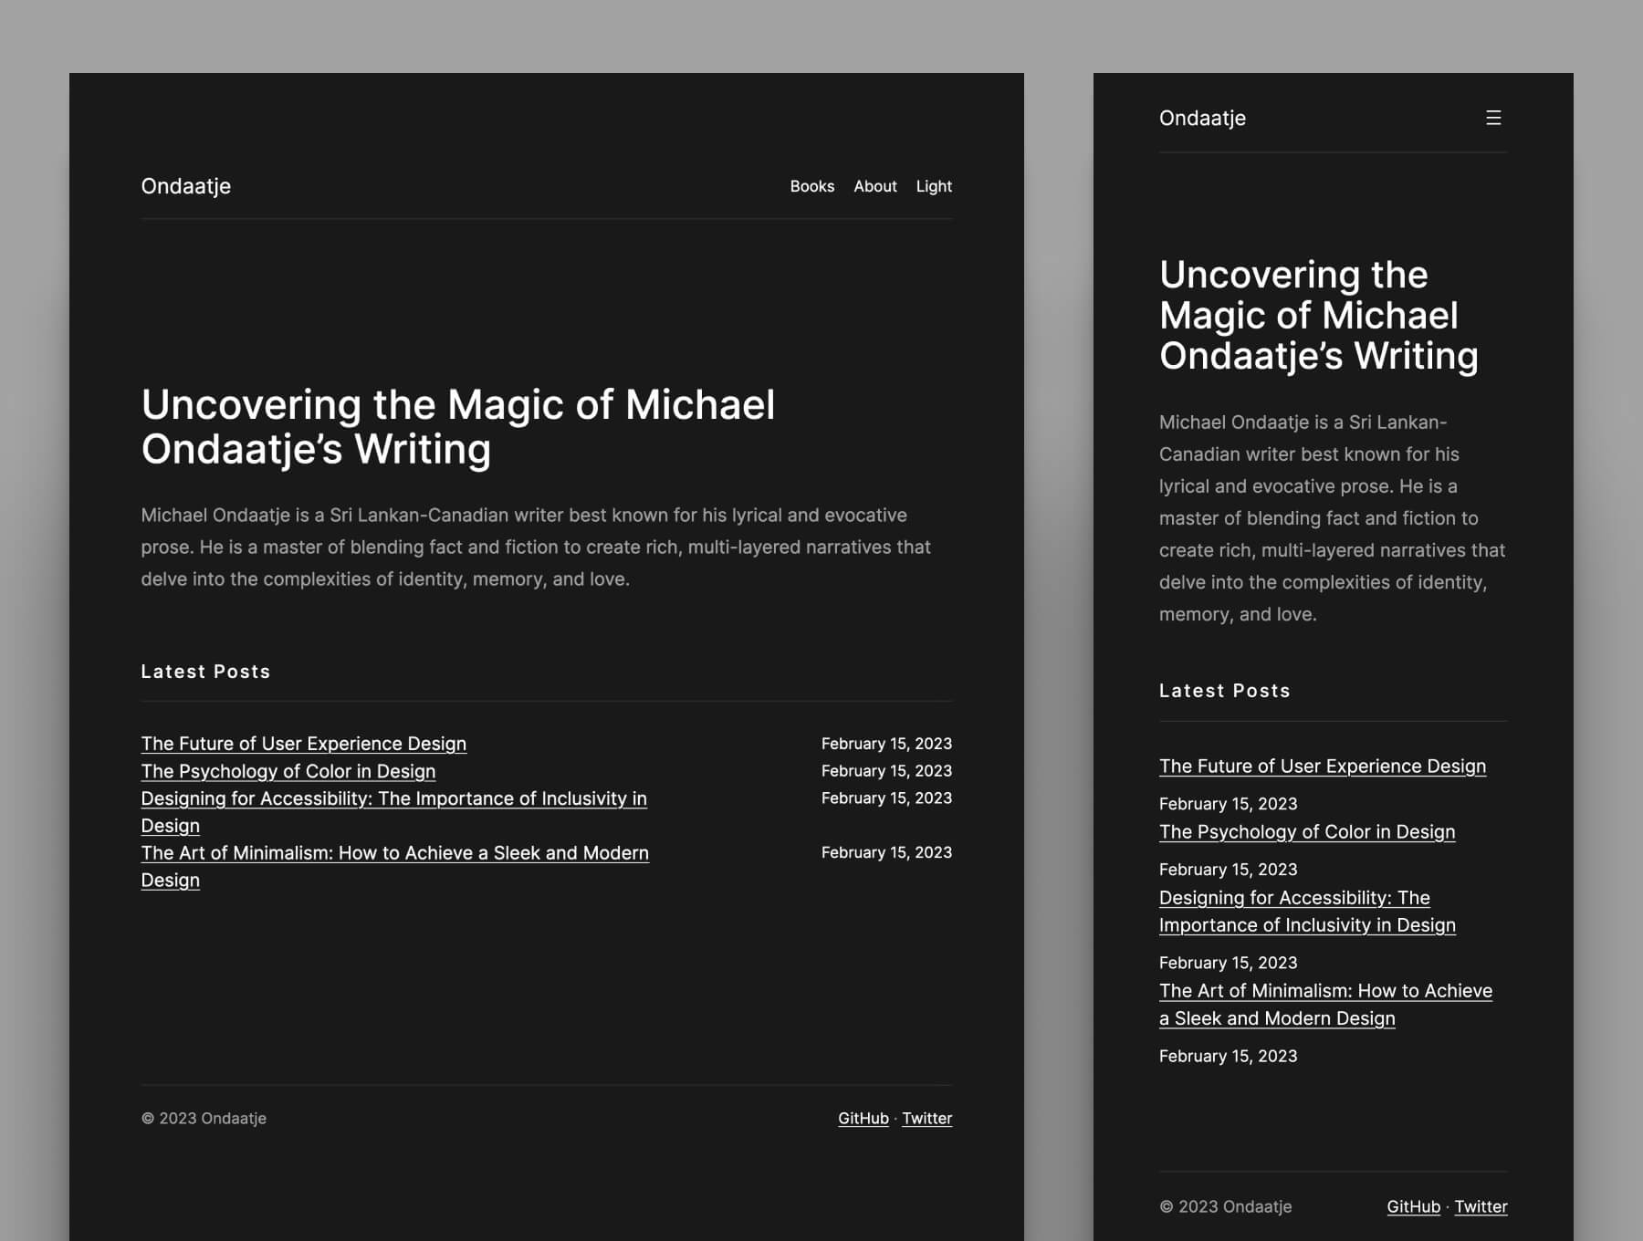Image resolution: width=1643 pixels, height=1241 pixels.
Task: Visit GitHub from the mobile footer
Action: pyautogui.click(x=1411, y=1206)
